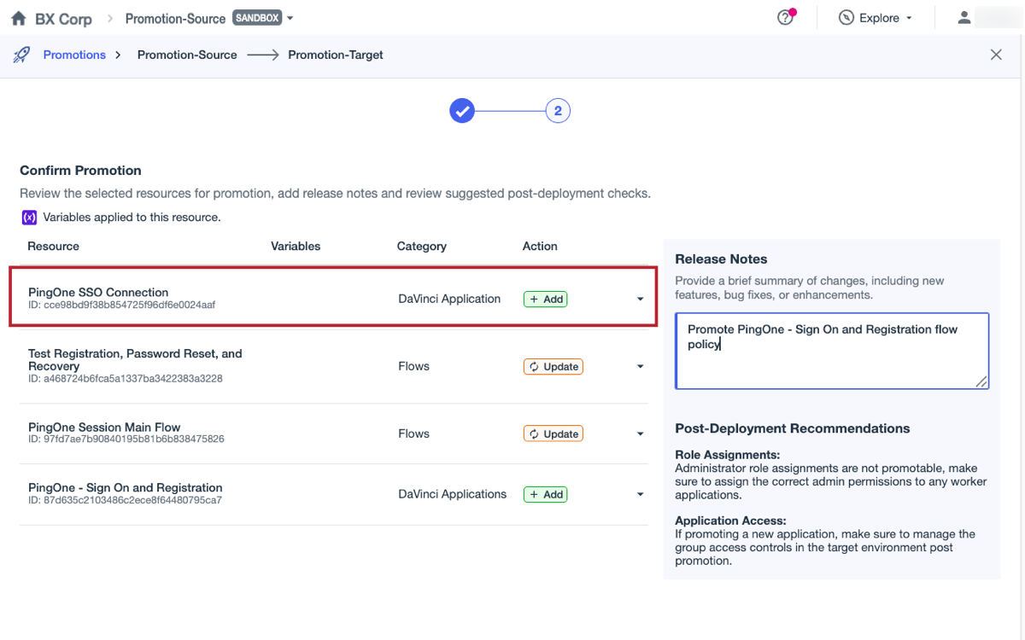This screenshot has height=640, width=1025.
Task: Open the user profile icon
Action: pyautogui.click(x=964, y=18)
